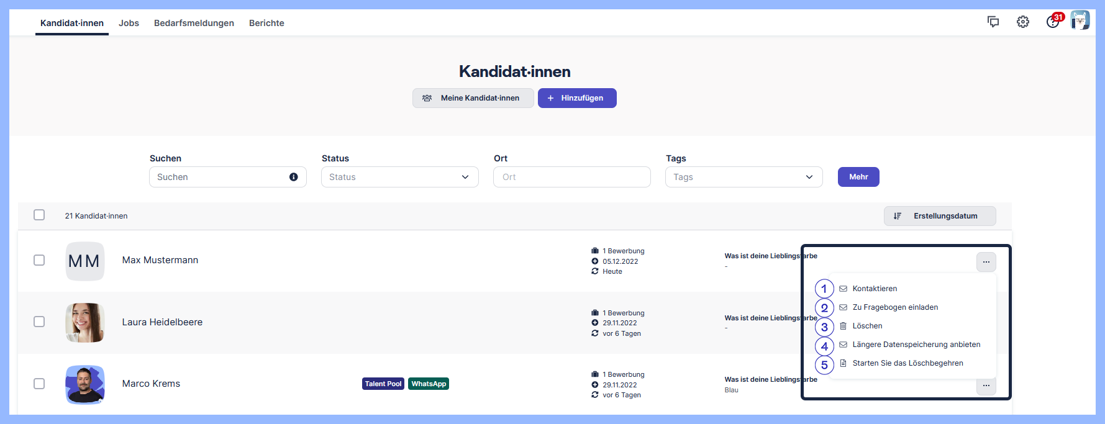Open the user profile avatar
The height and width of the screenshot is (424, 1105).
coord(1080,20)
